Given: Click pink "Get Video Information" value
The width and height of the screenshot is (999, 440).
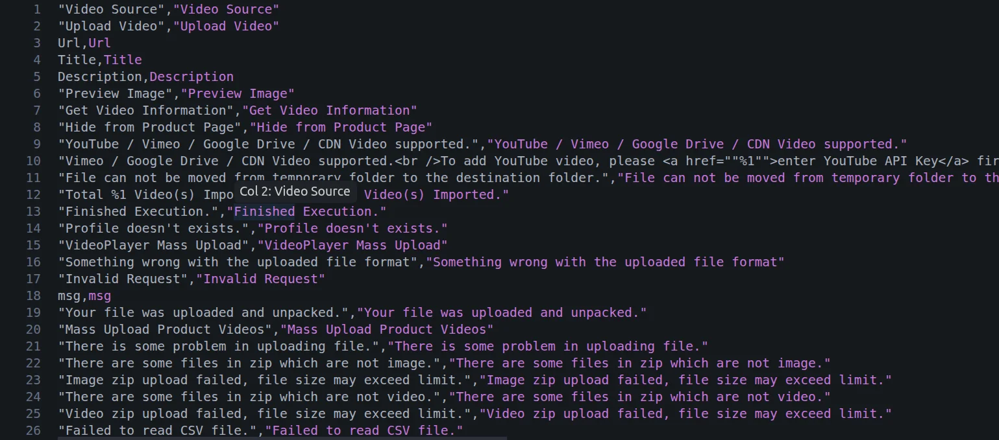Looking at the screenshot, I should 330,110.
